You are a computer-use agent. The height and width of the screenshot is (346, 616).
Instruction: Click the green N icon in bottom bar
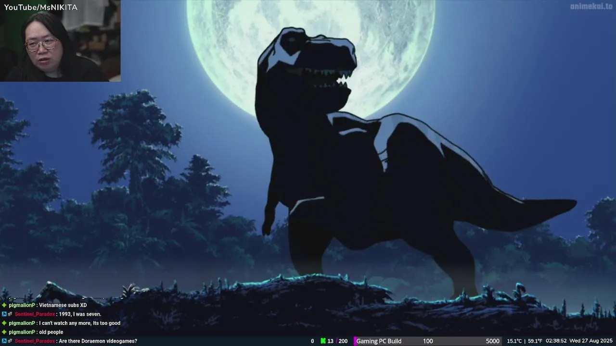coord(323,341)
